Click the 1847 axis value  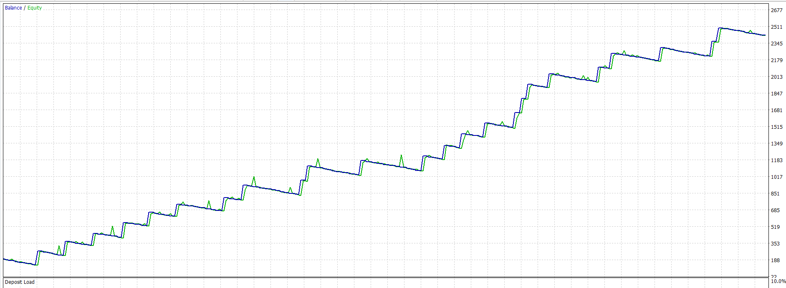777,94
